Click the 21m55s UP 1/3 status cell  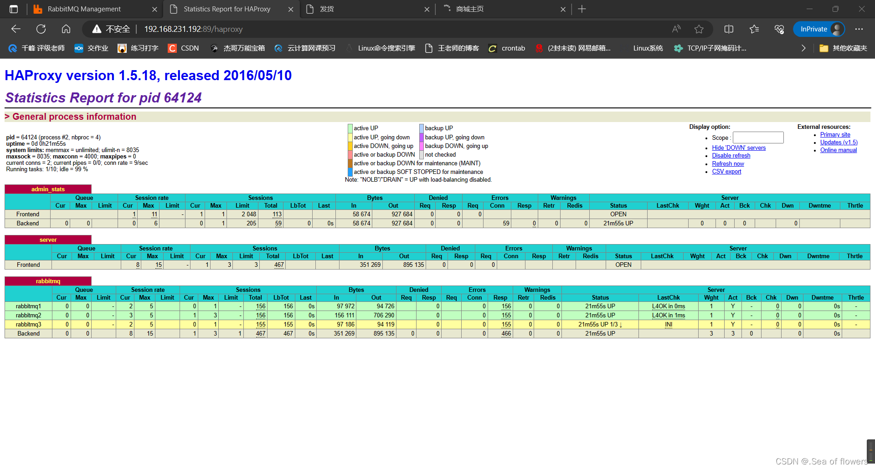click(x=600, y=325)
